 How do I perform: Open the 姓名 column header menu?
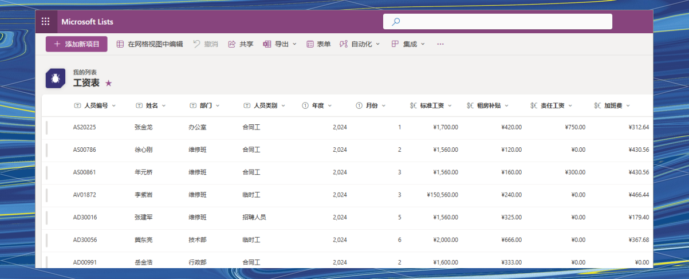point(164,105)
